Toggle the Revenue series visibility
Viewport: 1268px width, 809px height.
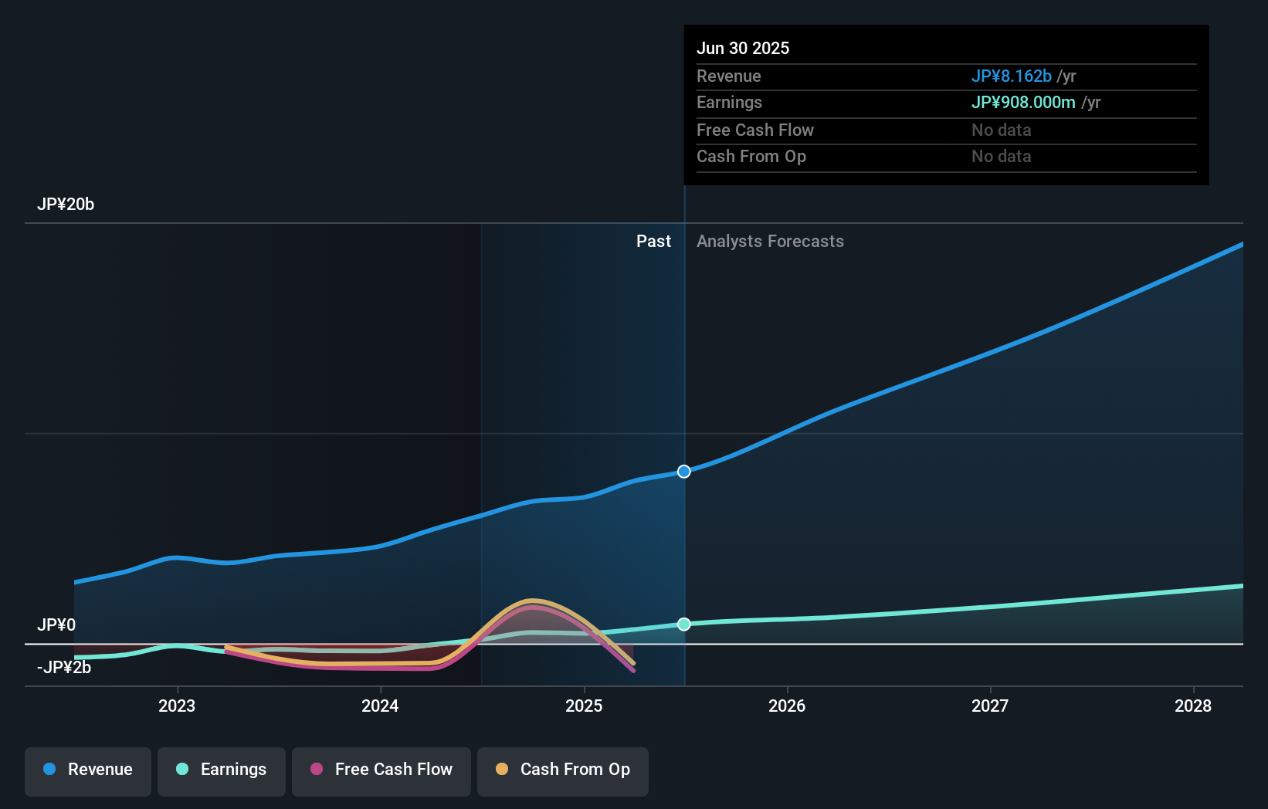pyautogui.click(x=87, y=770)
